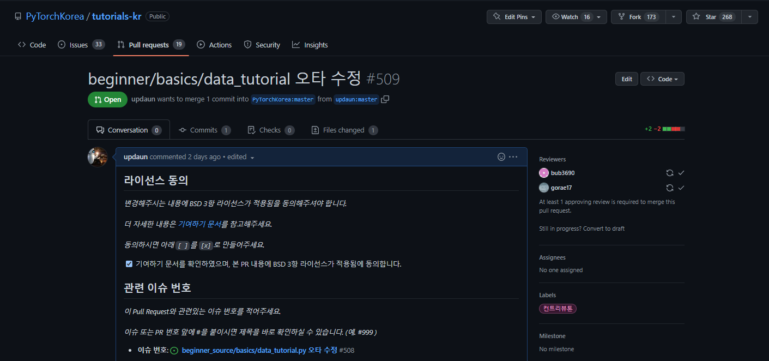Open the Pull requests tab

(151, 45)
